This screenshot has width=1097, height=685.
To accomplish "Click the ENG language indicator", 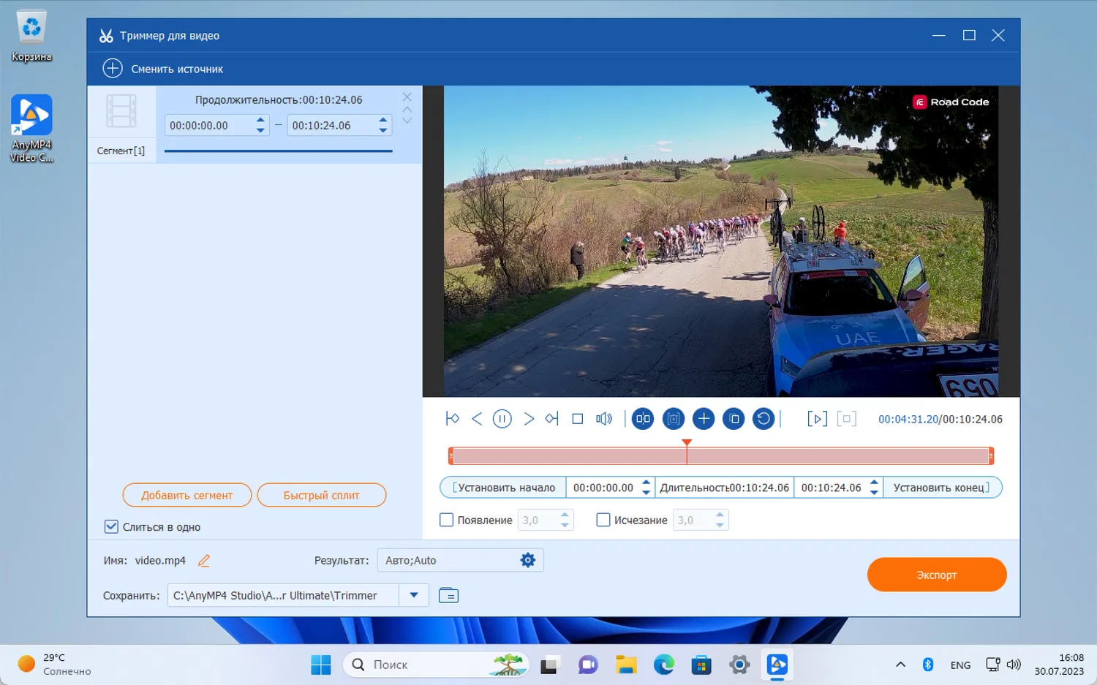I will 960,665.
